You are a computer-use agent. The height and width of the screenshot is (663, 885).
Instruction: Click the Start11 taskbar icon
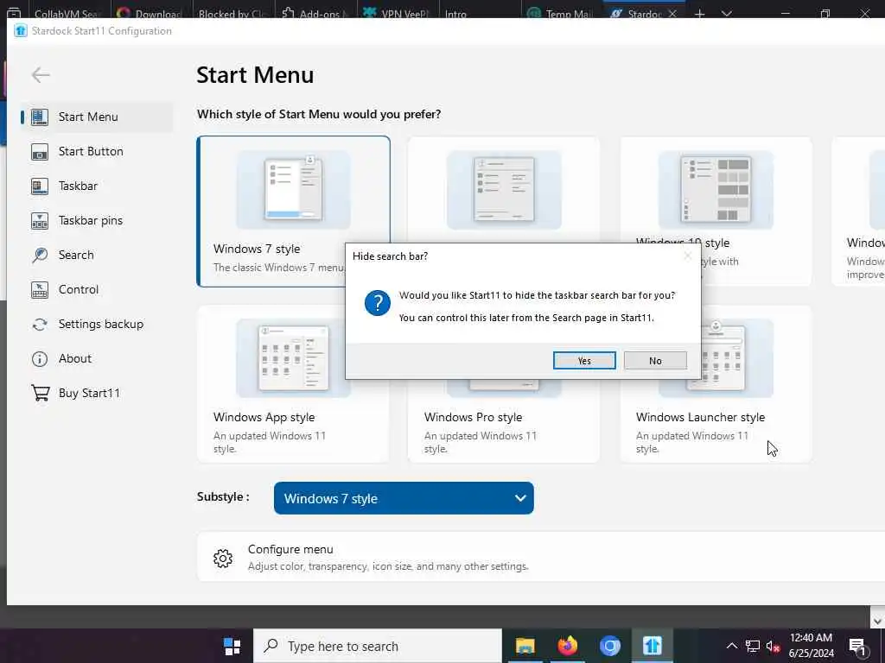[652, 646]
